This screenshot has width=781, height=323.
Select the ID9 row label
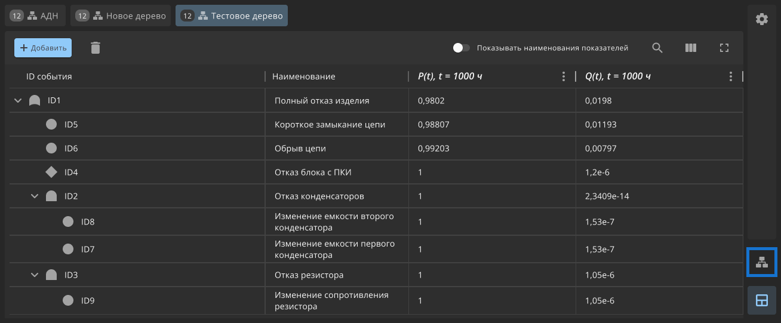pos(88,301)
